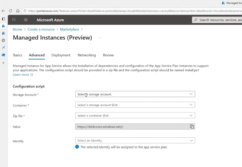The height and width of the screenshot is (167, 242).
Task: Click the Zip file field label
Action: click(x=18, y=116)
